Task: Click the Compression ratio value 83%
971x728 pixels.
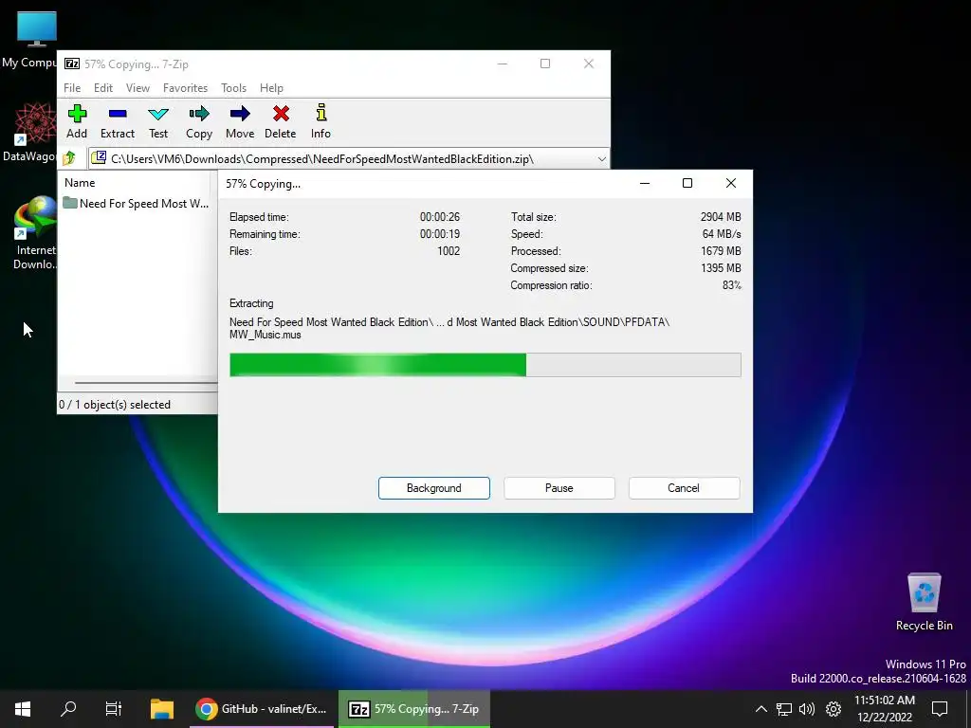Action: pos(731,285)
